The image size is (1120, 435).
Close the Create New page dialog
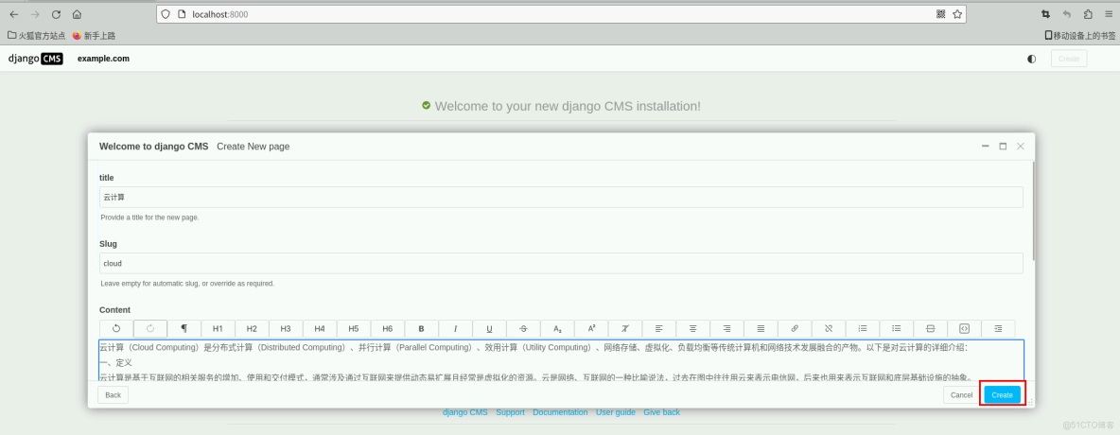point(1021,146)
